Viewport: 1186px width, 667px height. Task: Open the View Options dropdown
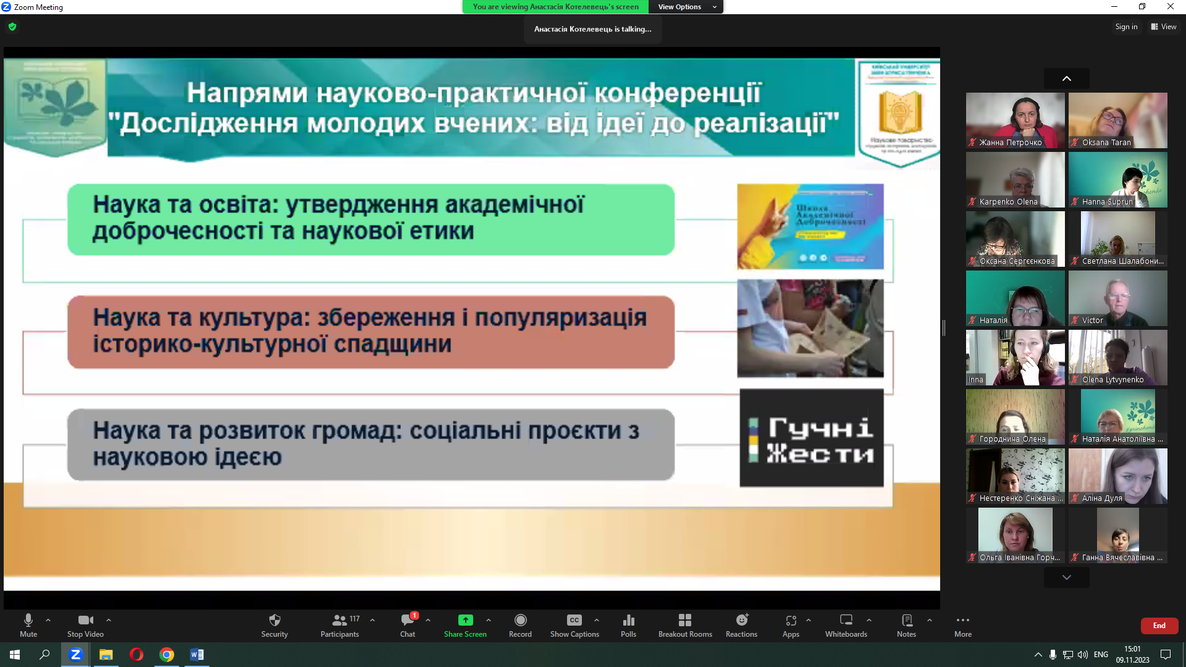686,7
